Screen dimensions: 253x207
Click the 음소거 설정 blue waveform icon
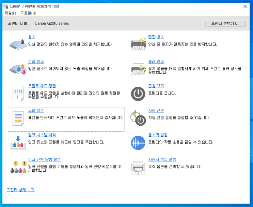138,143
